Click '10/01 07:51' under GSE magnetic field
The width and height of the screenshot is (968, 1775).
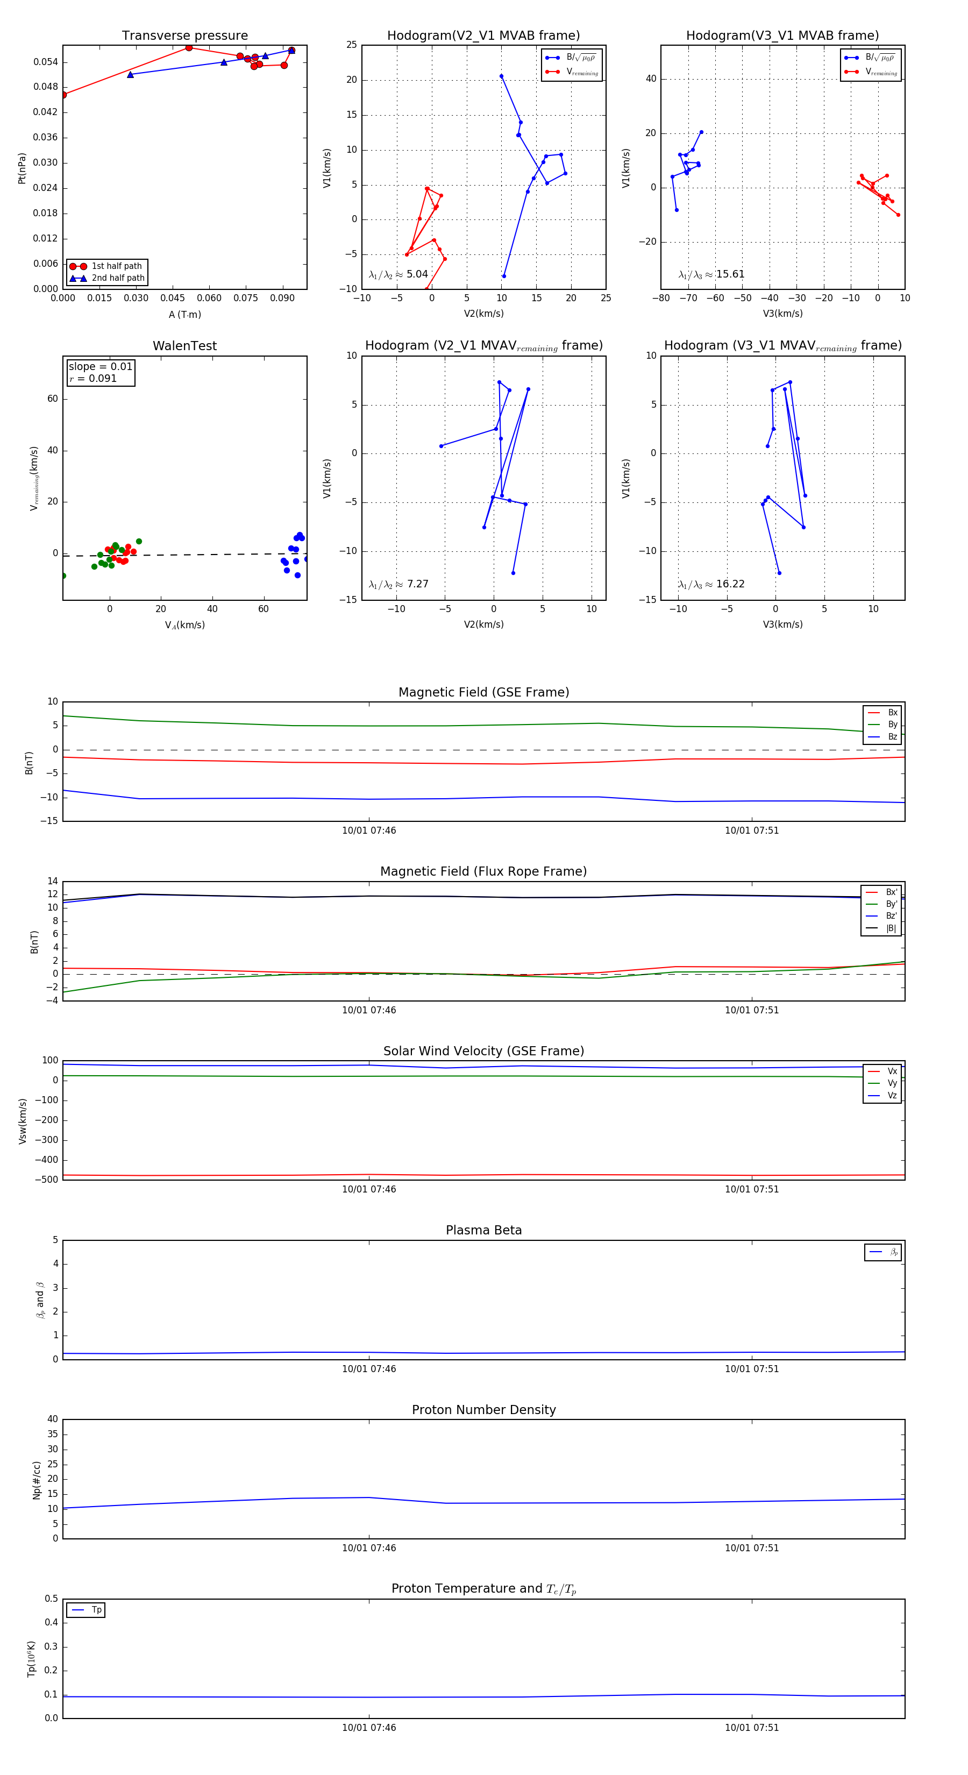click(752, 831)
